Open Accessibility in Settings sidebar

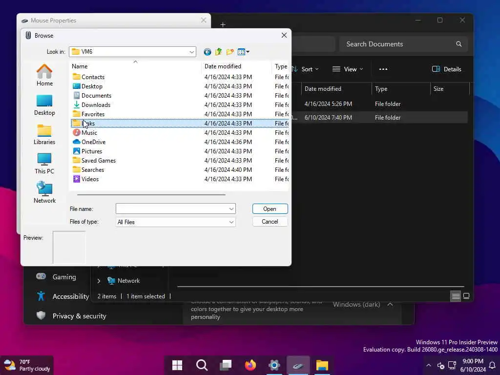(62, 296)
